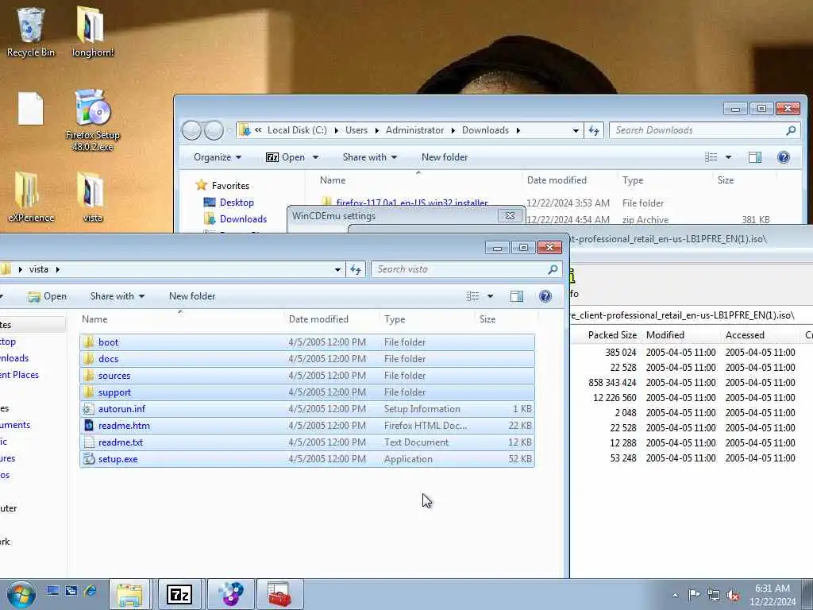
Task: Launch Internet Explorer from quick launch
Action: [91, 590]
